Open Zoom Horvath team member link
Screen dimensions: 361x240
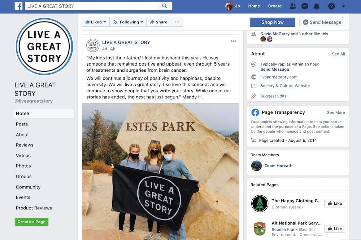click(x=278, y=166)
